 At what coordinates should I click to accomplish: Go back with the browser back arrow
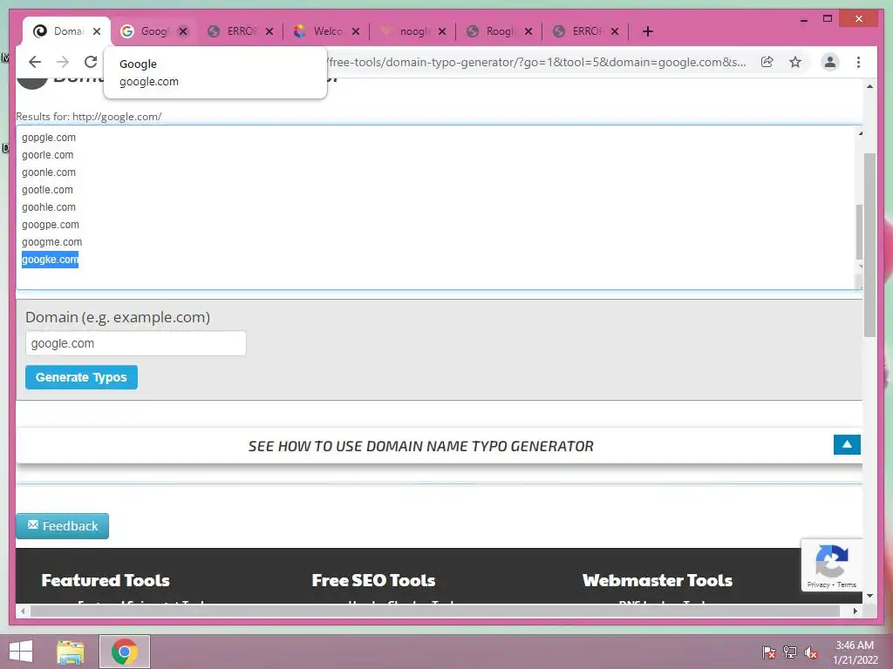(35, 62)
